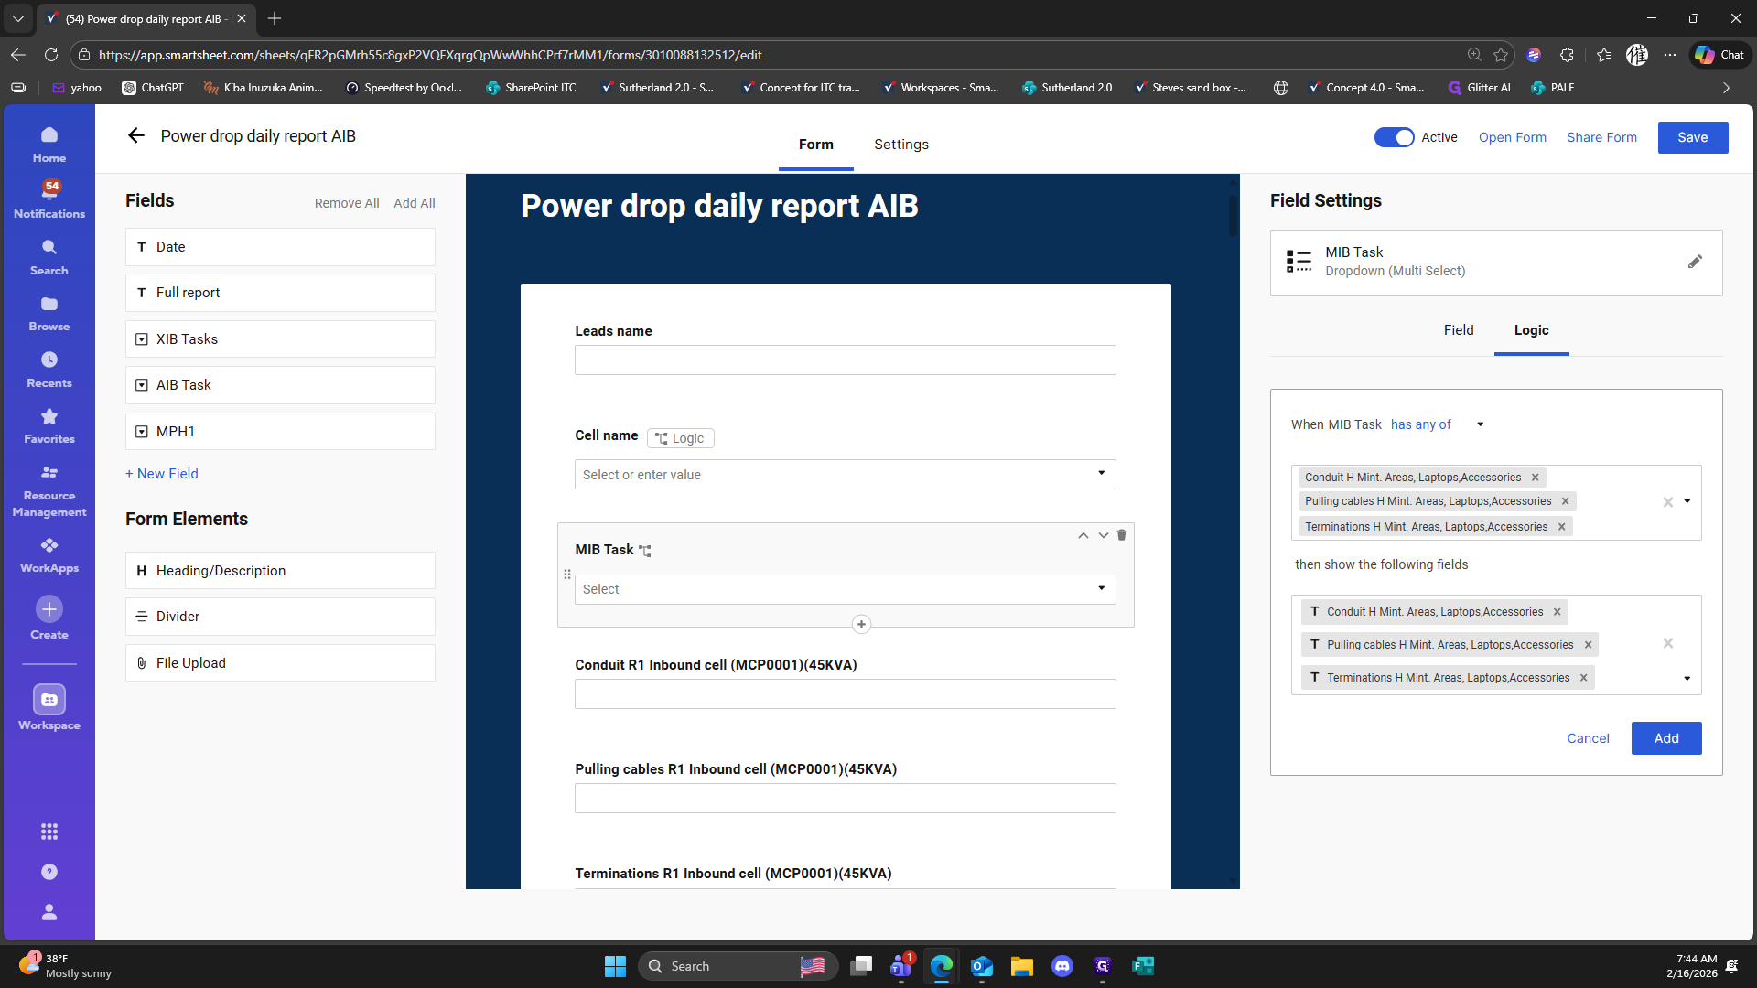Move MIB Task field up with the arrow
Screen dimensions: 1757x988
tap(1083, 535)
